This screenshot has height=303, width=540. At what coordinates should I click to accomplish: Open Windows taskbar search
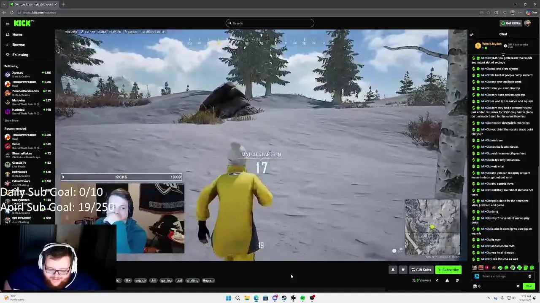(x=238, y=298)
